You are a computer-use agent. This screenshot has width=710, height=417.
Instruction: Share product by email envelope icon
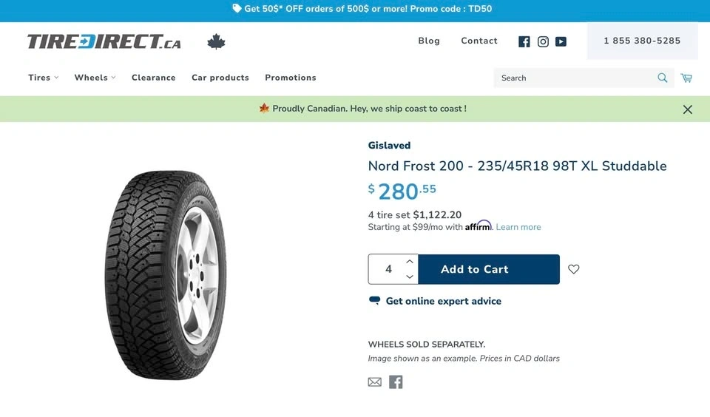375,382
